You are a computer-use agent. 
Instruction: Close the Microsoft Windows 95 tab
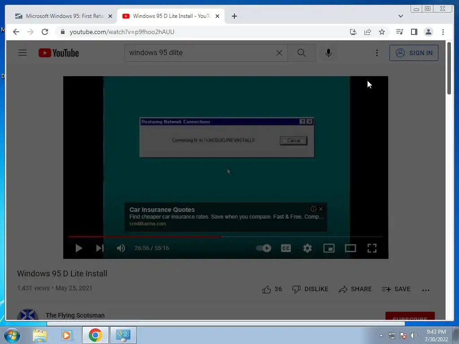point(110,16)
